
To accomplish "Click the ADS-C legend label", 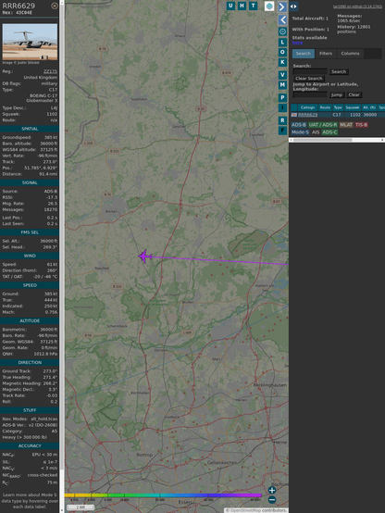I will (329, 132).
